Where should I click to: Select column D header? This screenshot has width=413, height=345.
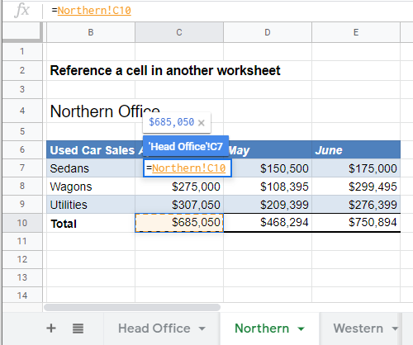coord(268,32)
